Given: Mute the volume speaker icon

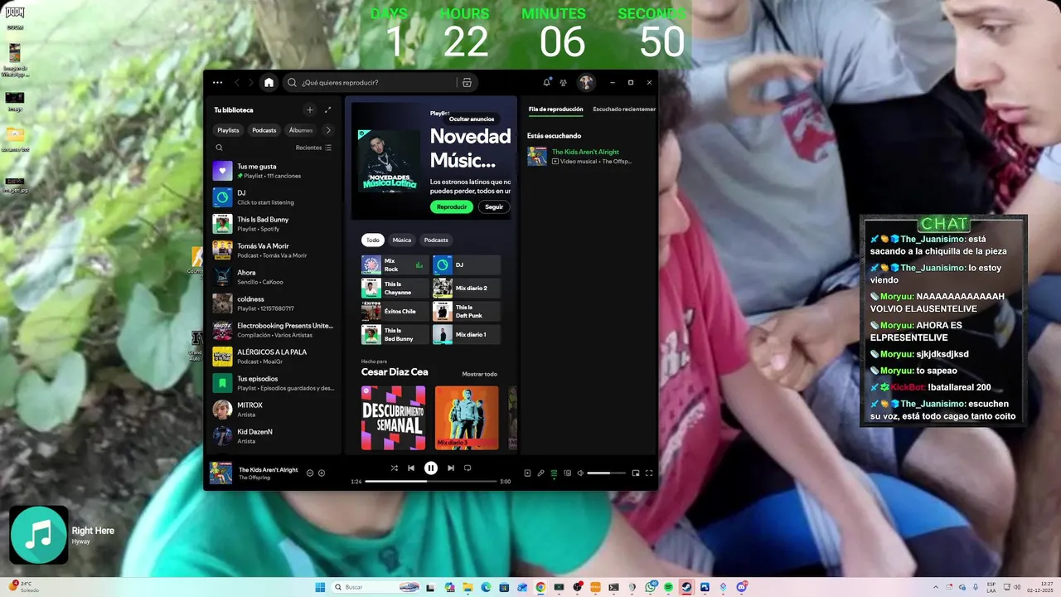Looking at the screenshot, I should (580, 473).
